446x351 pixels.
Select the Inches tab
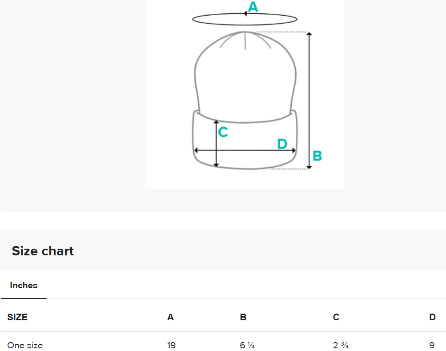pos(24,286)
